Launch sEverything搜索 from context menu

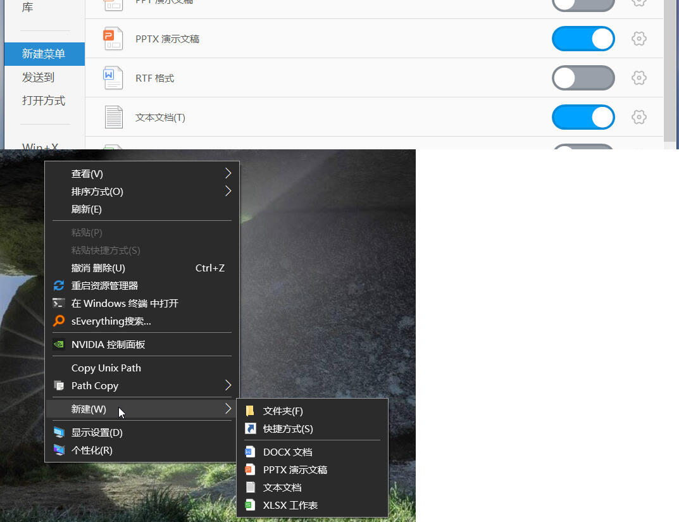coord(111,321)
